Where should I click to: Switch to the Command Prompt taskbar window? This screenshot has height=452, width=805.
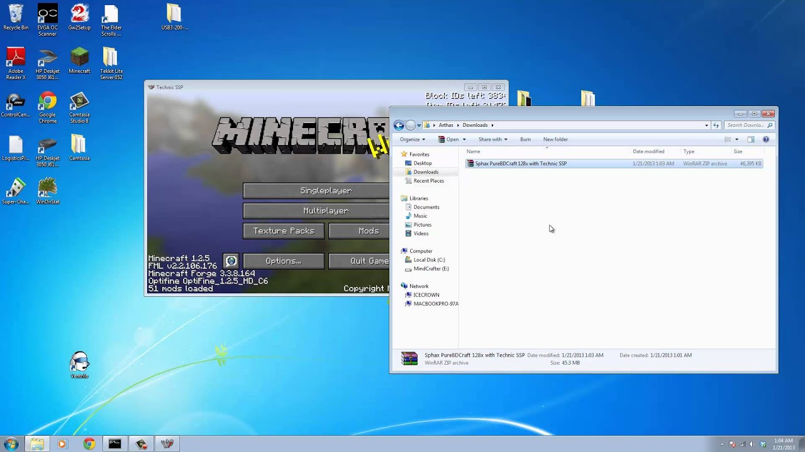[x=114, y=444]
